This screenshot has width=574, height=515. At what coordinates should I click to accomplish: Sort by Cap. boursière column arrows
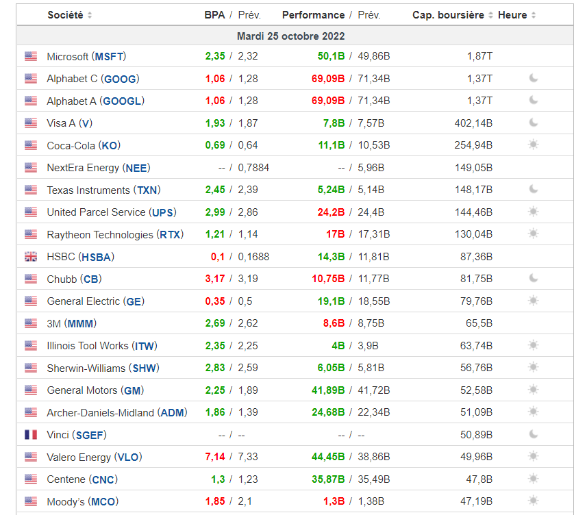click(491, 15)
